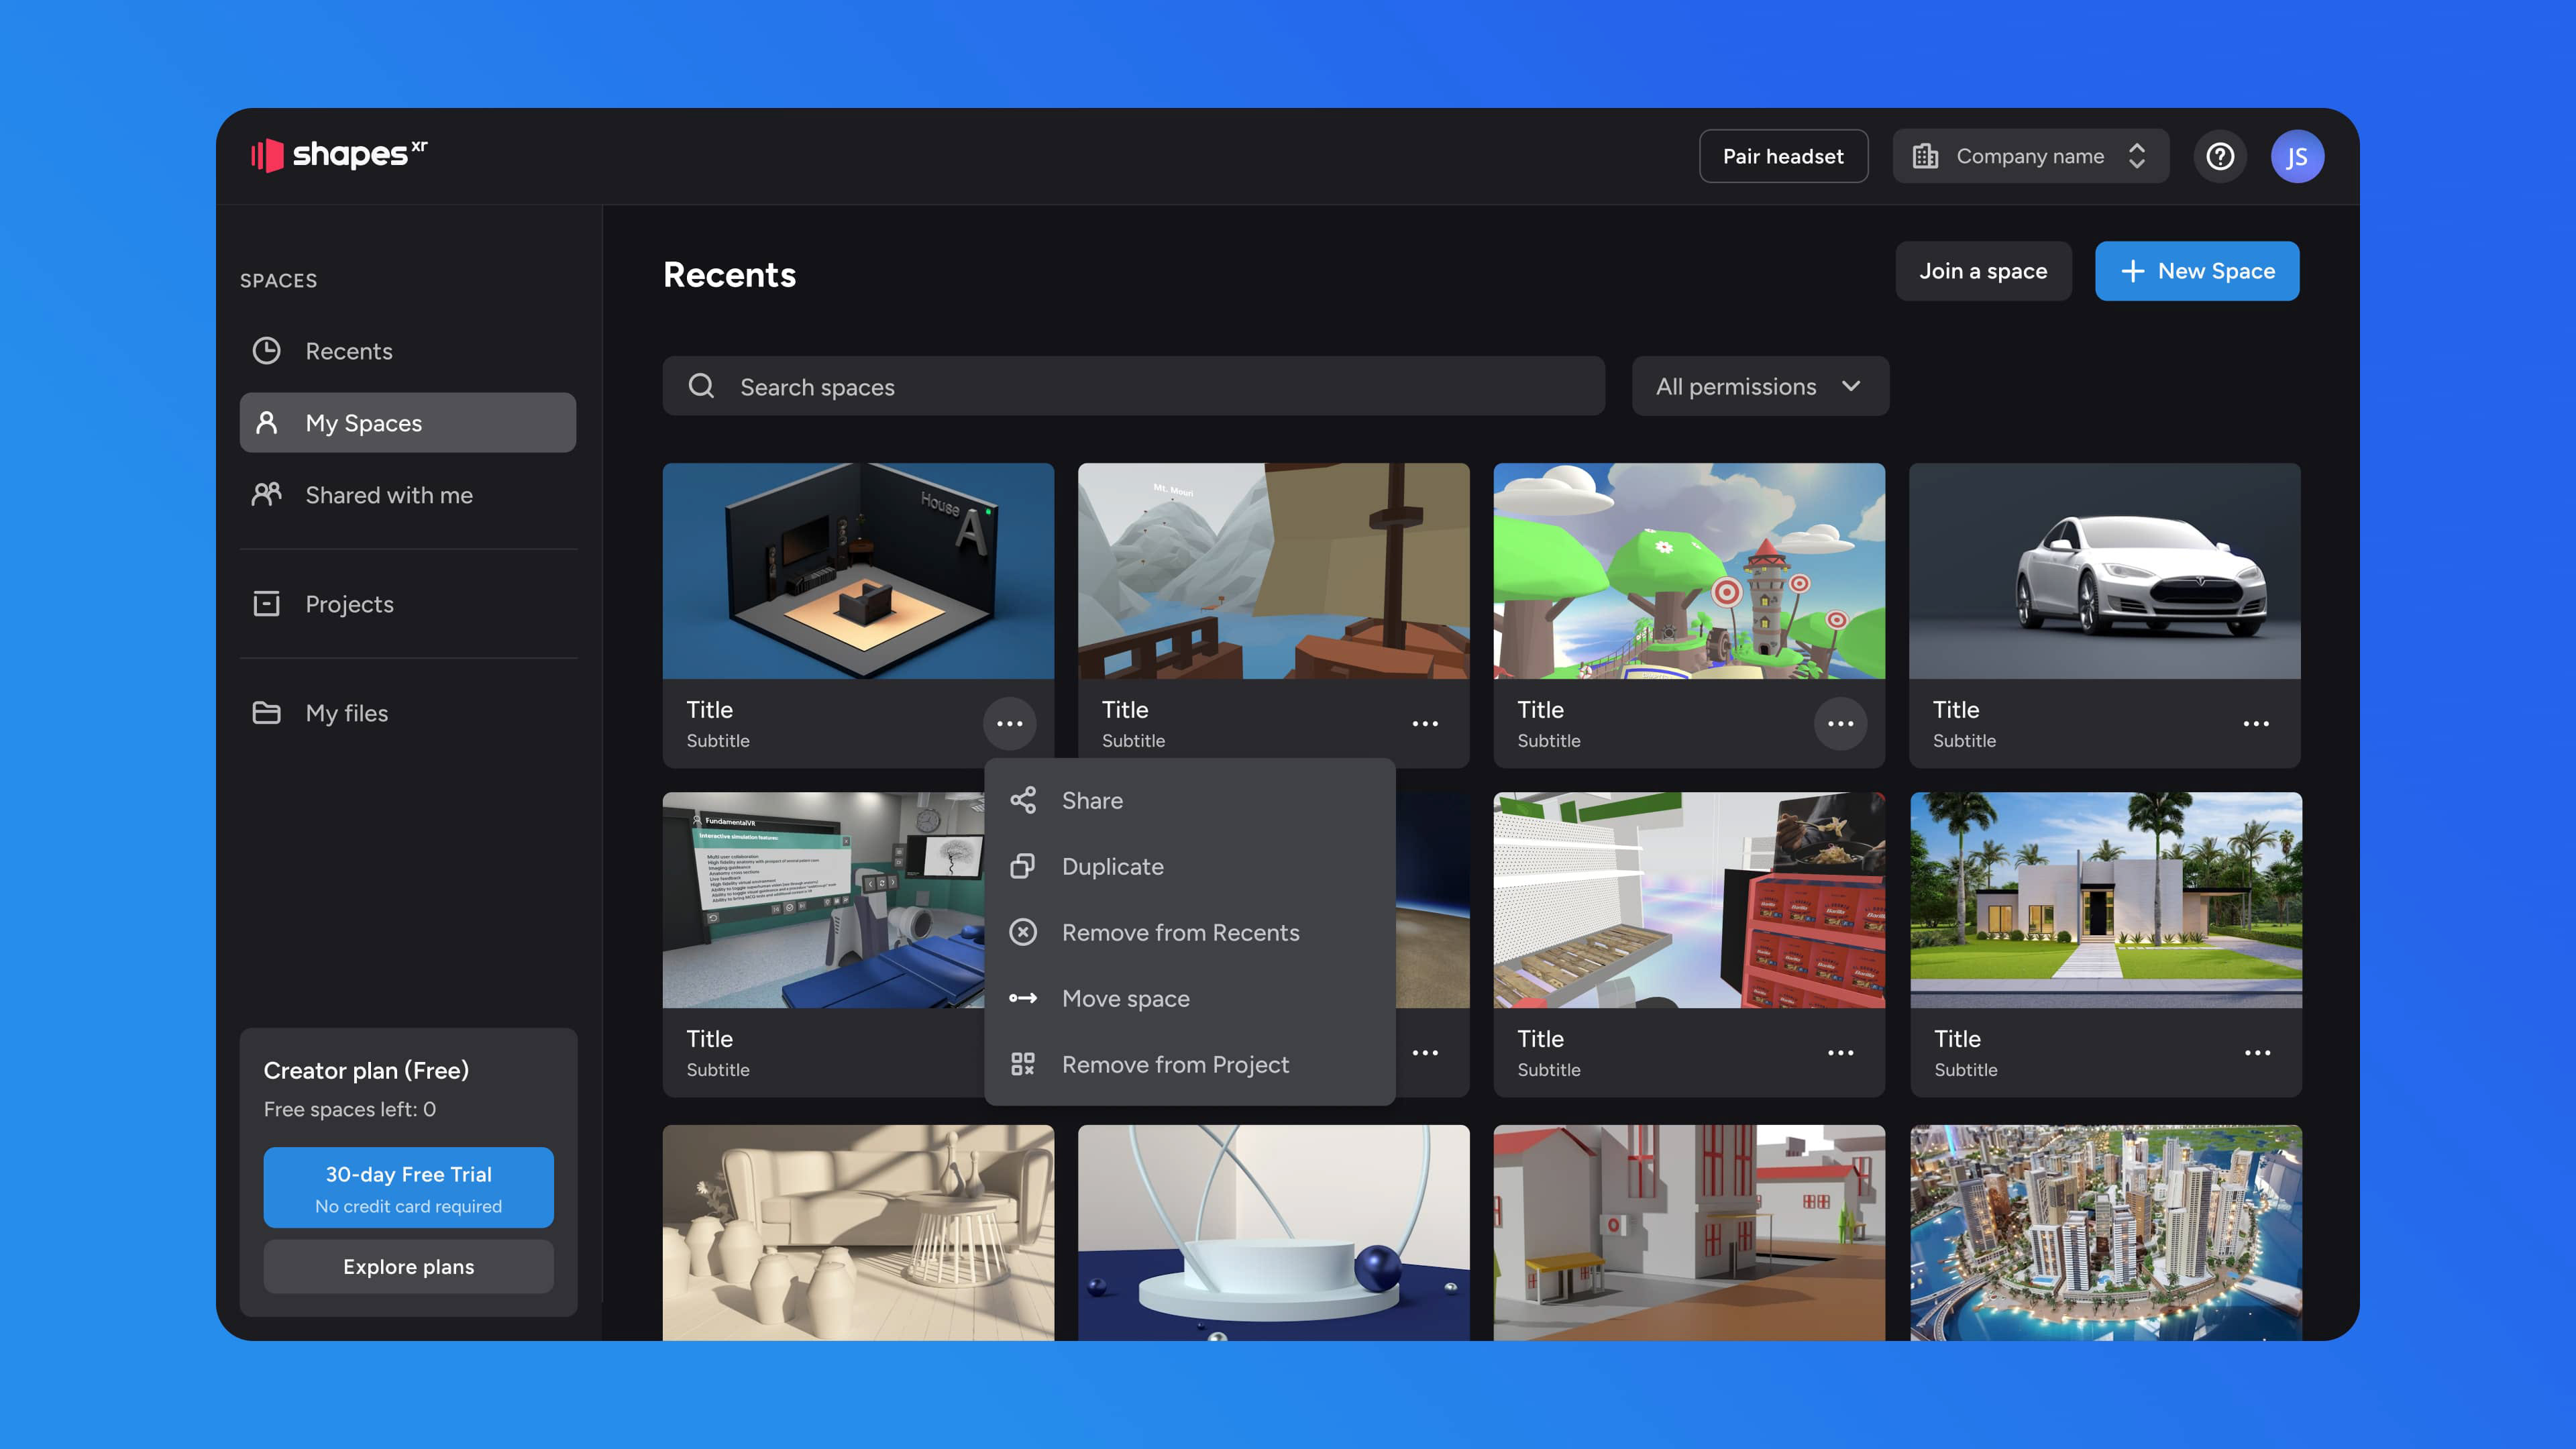Choose Share from the context menu
This screenshot has height=1449, width=2576.
(1092, 801)
